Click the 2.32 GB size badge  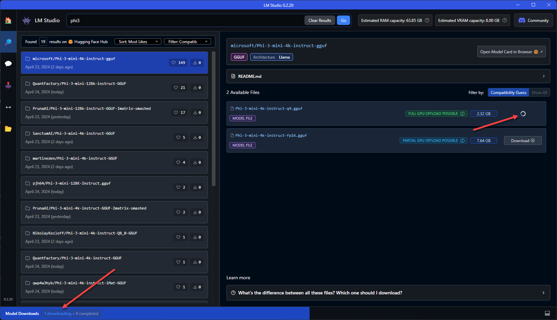[x=483, y=114]
